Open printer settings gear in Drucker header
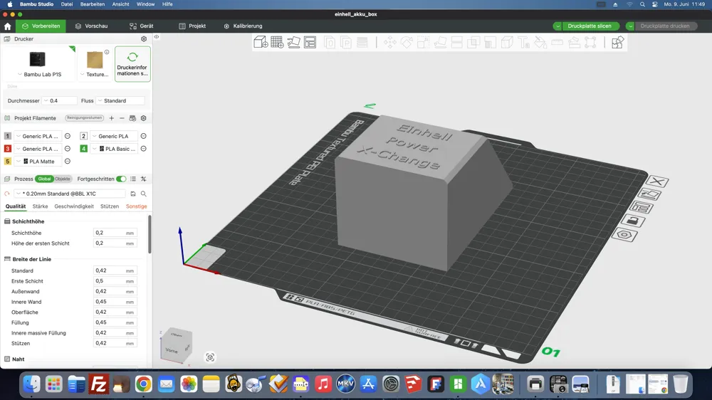 (144, 39)
